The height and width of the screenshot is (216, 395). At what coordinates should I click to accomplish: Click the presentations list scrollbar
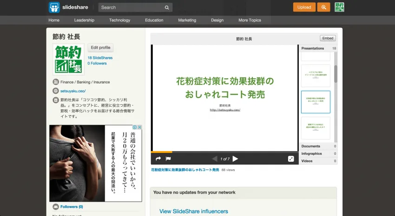click(336, 74)
